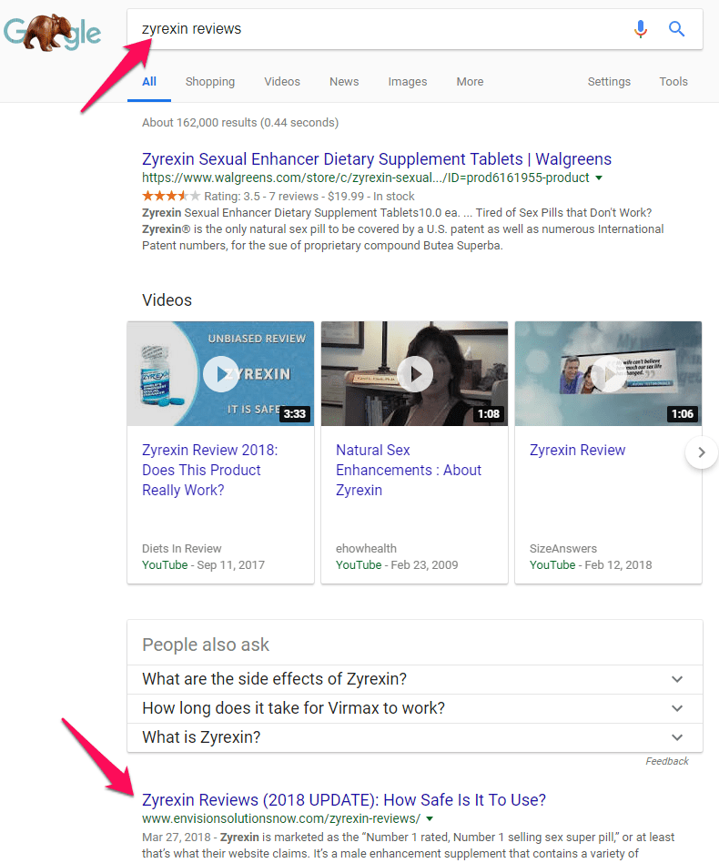Click the Walgreens green URL text
The height and width of the screenshot is (863, 719).
coord(365,178)
